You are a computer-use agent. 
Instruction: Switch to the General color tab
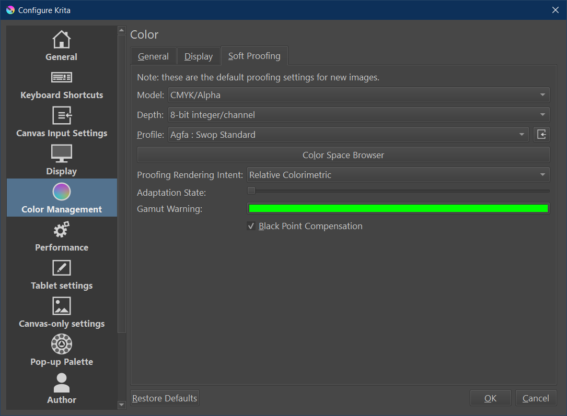click(x=153, y=56)
